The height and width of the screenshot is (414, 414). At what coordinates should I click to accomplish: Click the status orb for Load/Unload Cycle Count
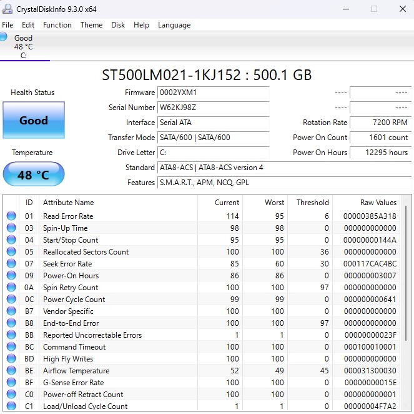[x=11, y=406]
